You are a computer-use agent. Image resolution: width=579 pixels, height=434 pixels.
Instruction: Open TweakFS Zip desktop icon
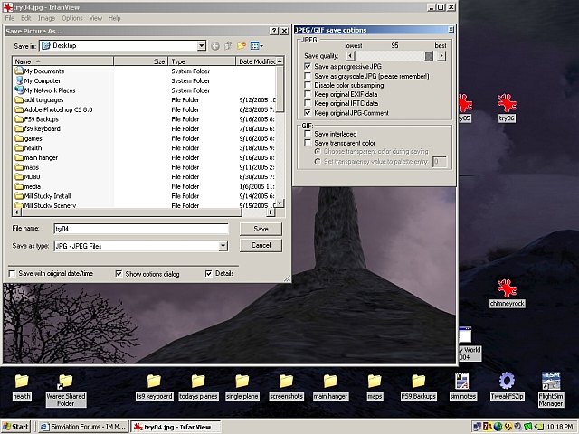click(x=506, y=382)
